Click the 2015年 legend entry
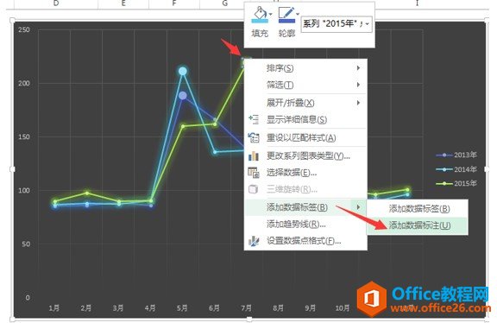497x323 pixels. 456,183
